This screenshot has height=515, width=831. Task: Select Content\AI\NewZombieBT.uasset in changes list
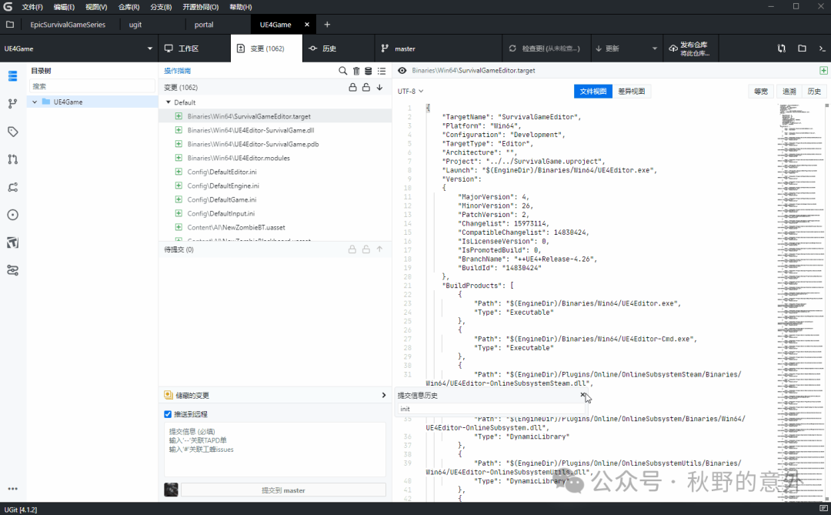click(x=236, y=228)
